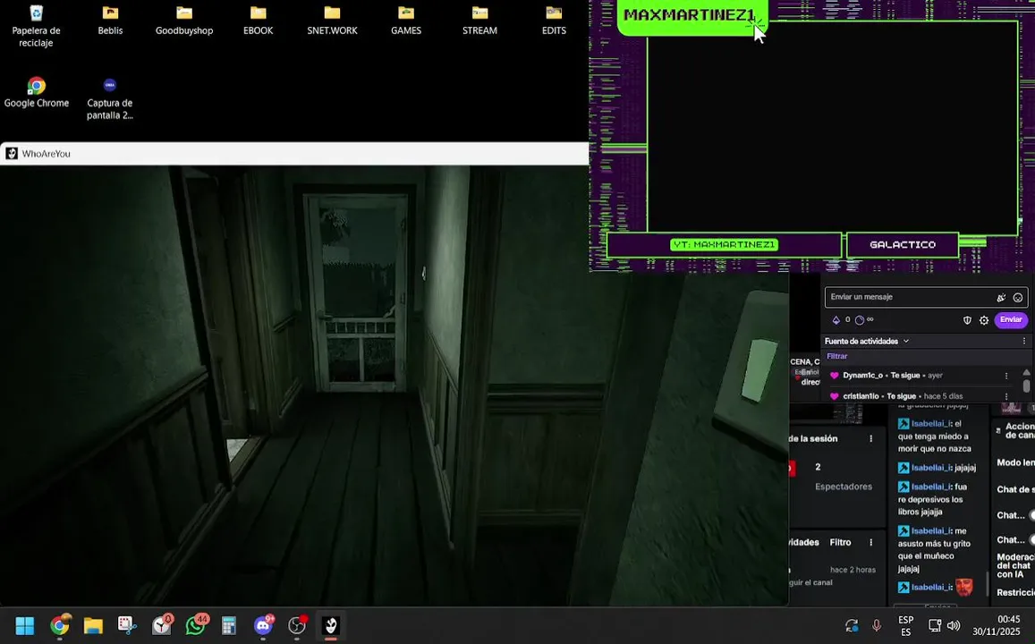The width and height of the screenshot is (1035, 644).
Task: Open session panel three-dot menu
Action: 870,439
